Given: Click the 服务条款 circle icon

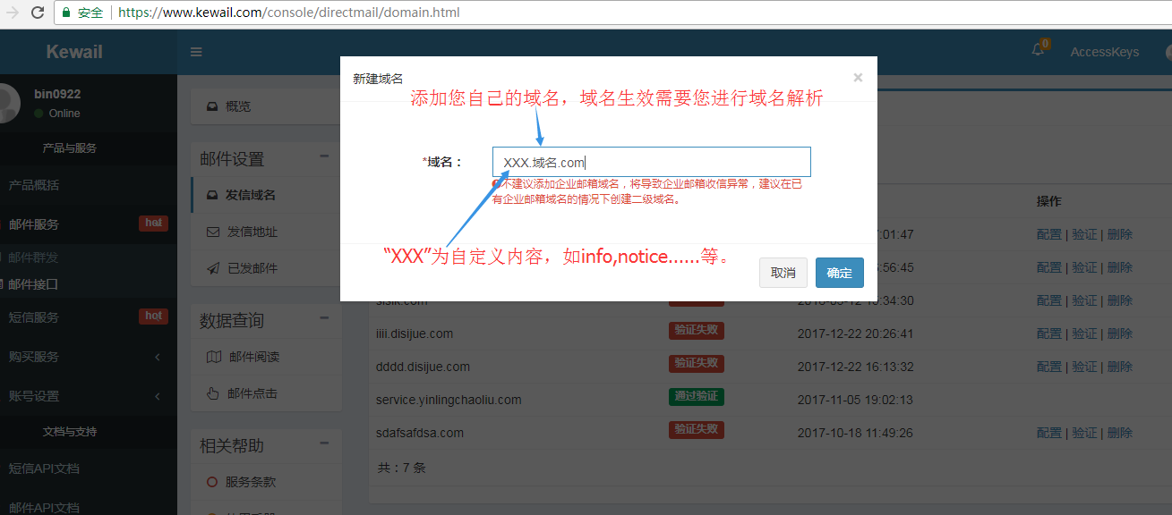Looking at the screenshot, I should pos(212,482).
